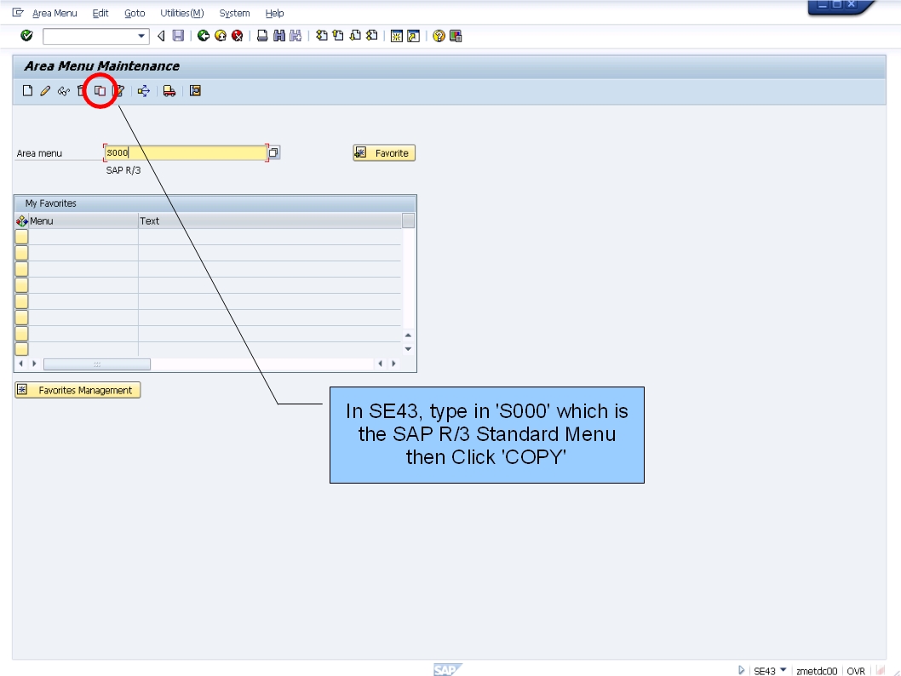Cancel with the red X icon

coord(237,35)
